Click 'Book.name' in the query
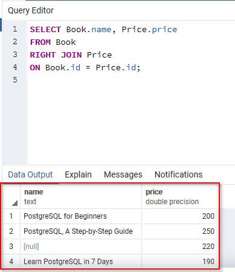Image resolution: width=235 pixels, height=272 pixels. coord(89,30)
